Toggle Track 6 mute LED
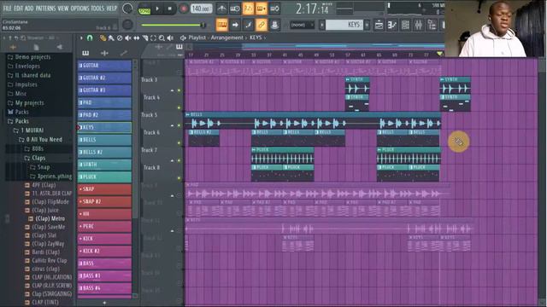The image size is (547, 307). [179, 142]
